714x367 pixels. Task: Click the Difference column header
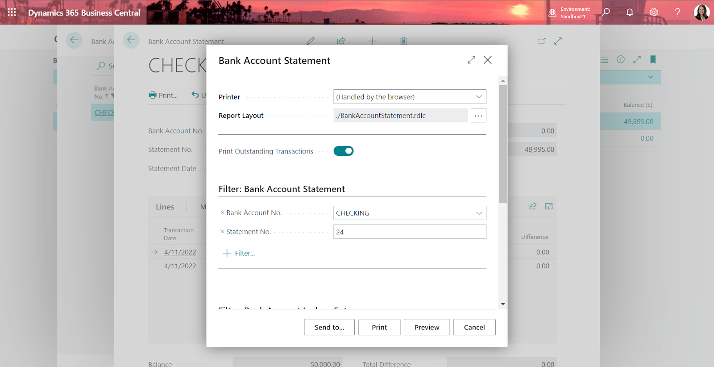[x=535, y=237]
